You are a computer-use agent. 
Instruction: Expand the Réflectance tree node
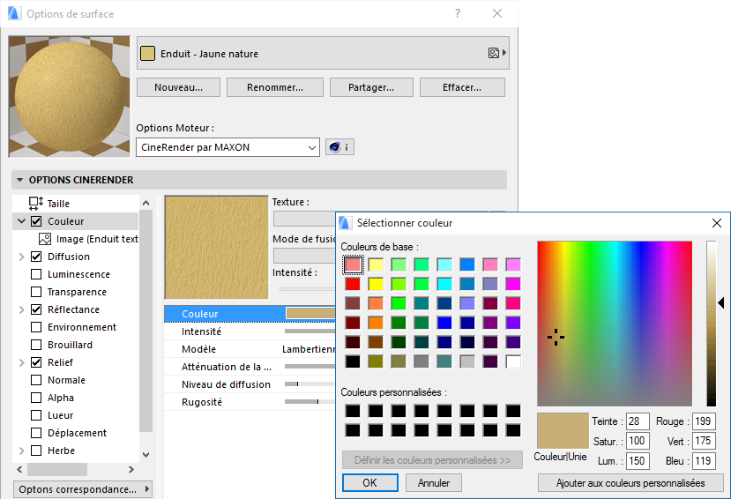tap(21, 309)
